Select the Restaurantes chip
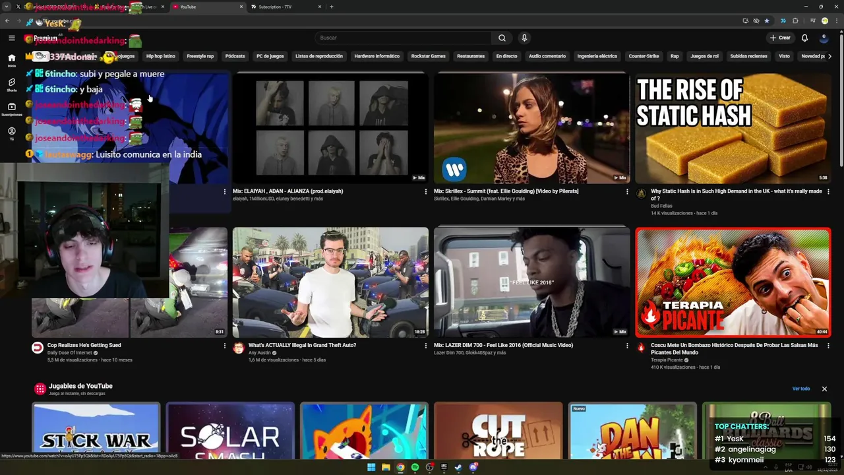This screenshot has width=844, height=475. click(471, 56)
